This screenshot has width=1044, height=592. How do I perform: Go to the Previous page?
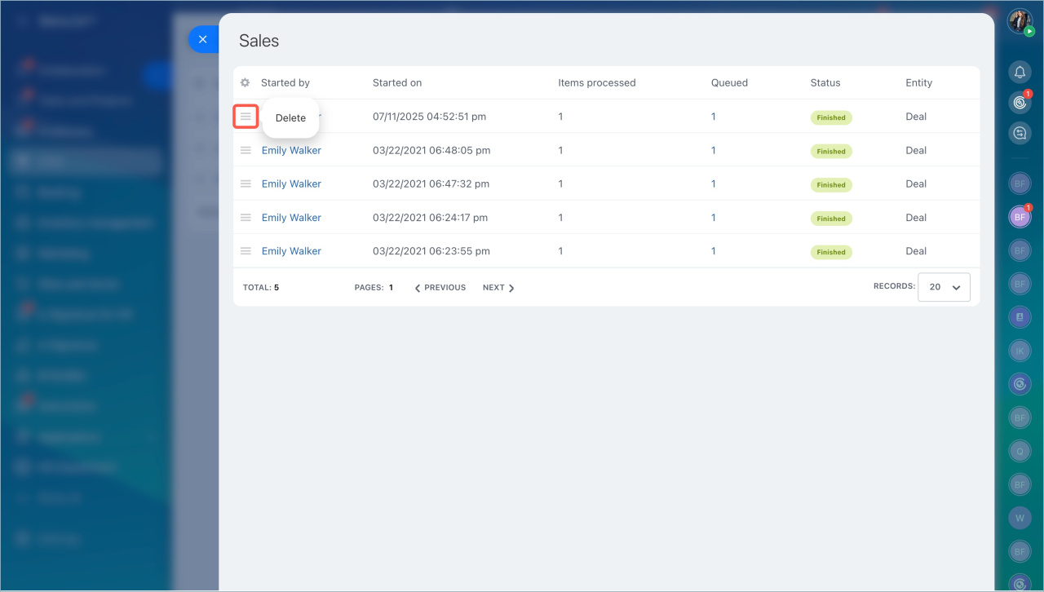click(440, 288)
